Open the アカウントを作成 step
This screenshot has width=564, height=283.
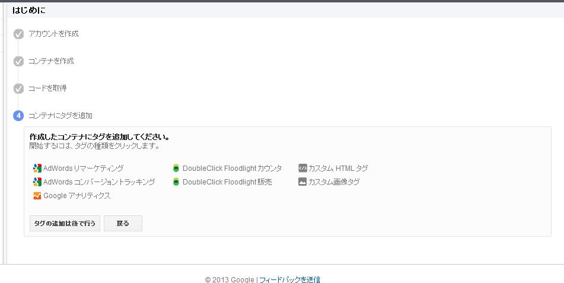tap(53, 34)
